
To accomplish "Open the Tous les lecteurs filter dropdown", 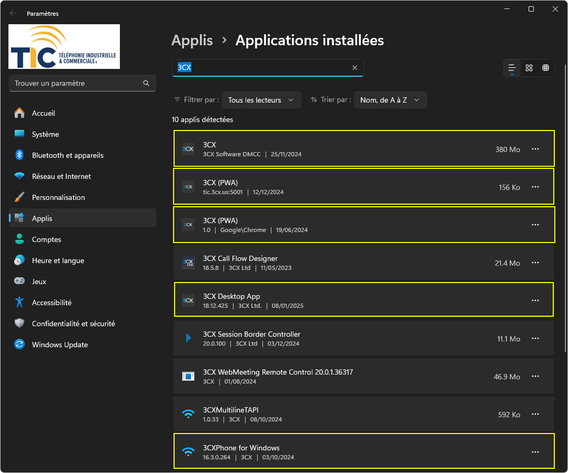I will pyautogui.click(x=261, y=100).
